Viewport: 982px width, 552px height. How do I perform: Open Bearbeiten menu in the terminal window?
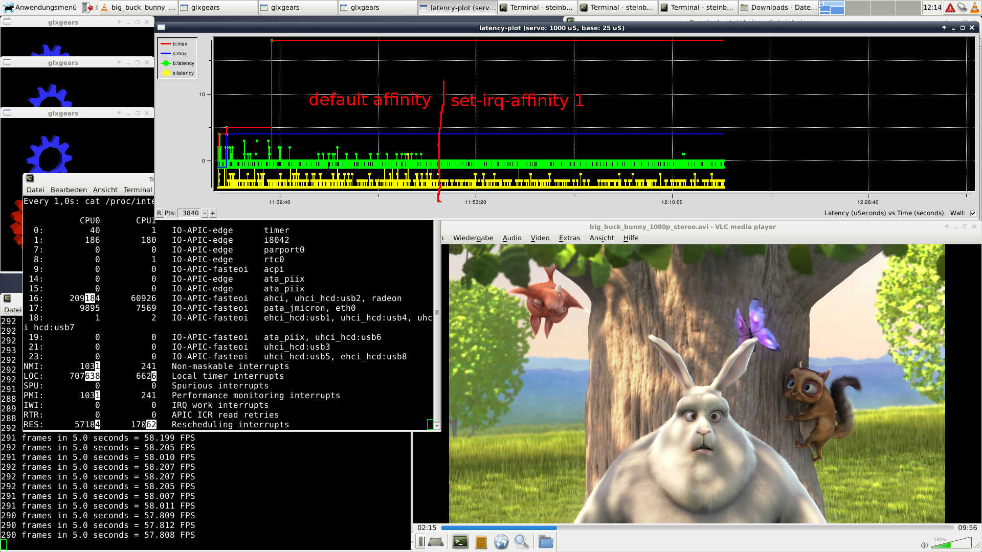[x=69, y=190]
